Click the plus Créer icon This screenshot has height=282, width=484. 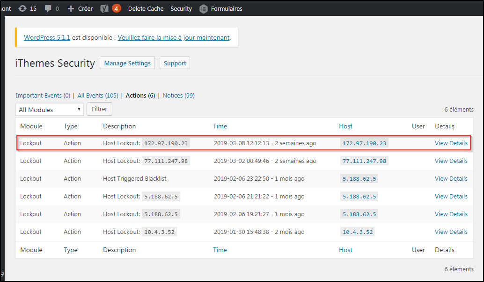click(x=71, y=8)
